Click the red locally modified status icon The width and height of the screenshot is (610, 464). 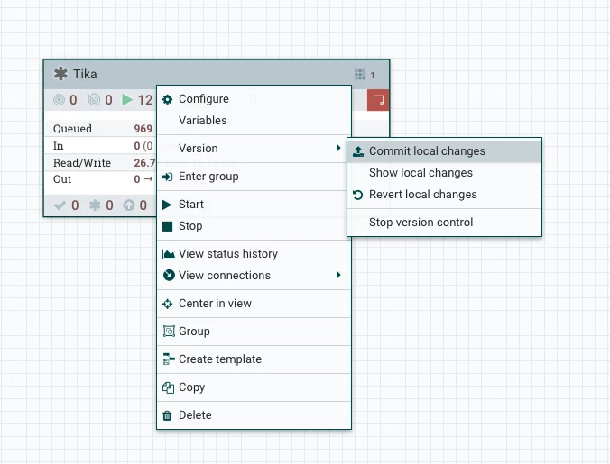tap(378, 100)
